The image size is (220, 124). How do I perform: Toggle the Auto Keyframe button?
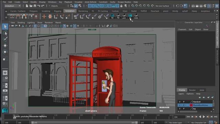tap(211, 123)
